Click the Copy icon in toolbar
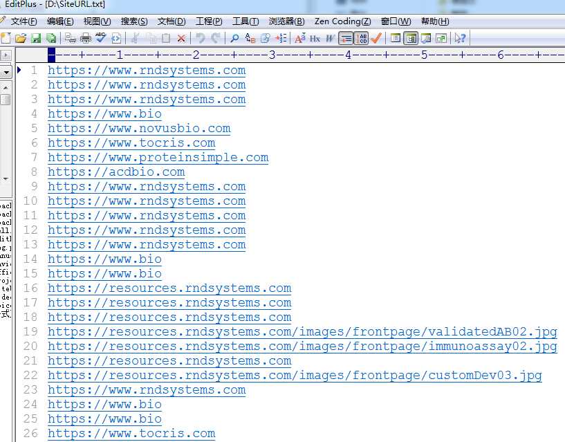The width and height of the screenshot is (565, 442). click(151, 38)
